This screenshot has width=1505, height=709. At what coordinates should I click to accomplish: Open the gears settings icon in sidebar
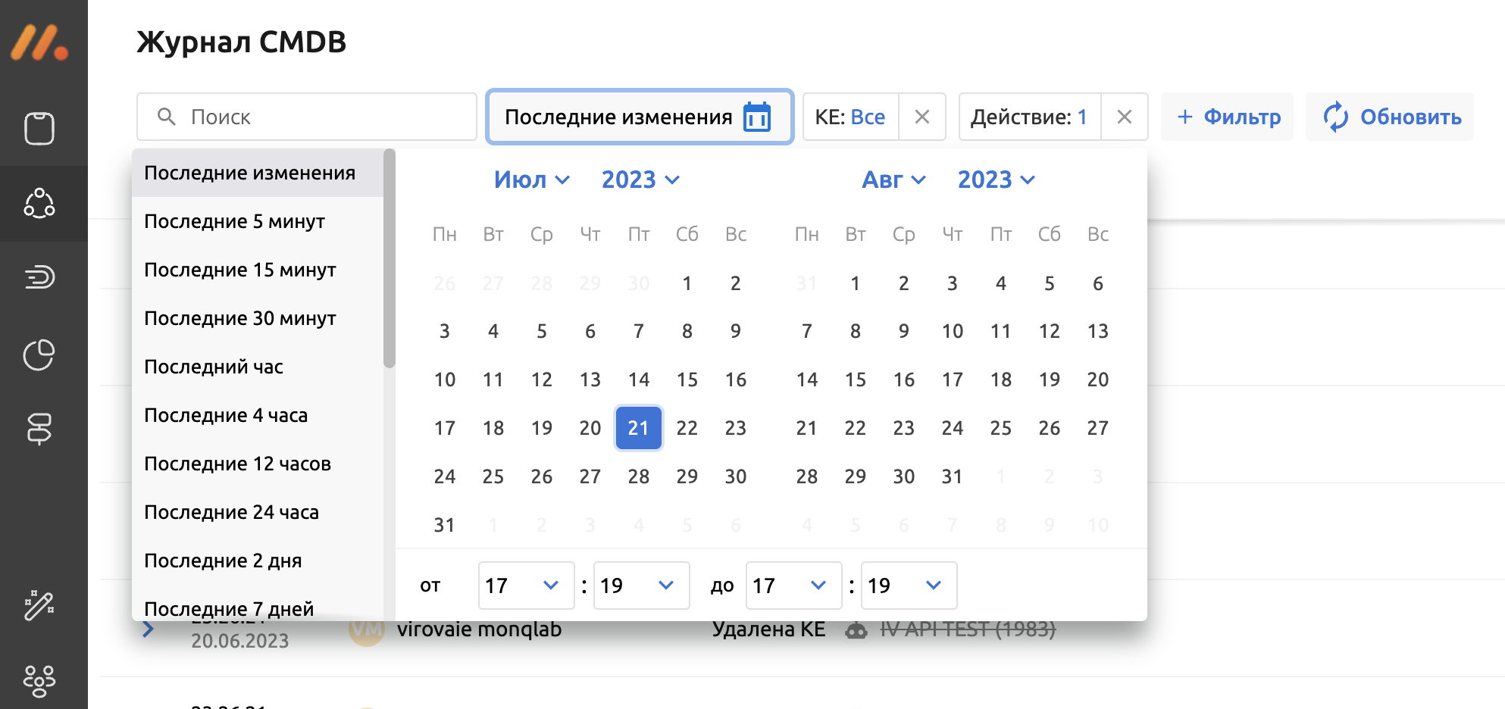(x=39, y=681)
